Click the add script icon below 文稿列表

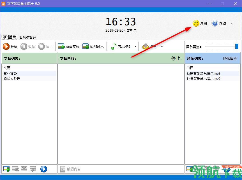click(x=7, y=169)
